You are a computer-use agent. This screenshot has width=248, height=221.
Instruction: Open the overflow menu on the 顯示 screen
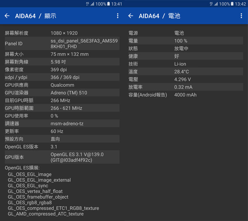coord(117,16)
